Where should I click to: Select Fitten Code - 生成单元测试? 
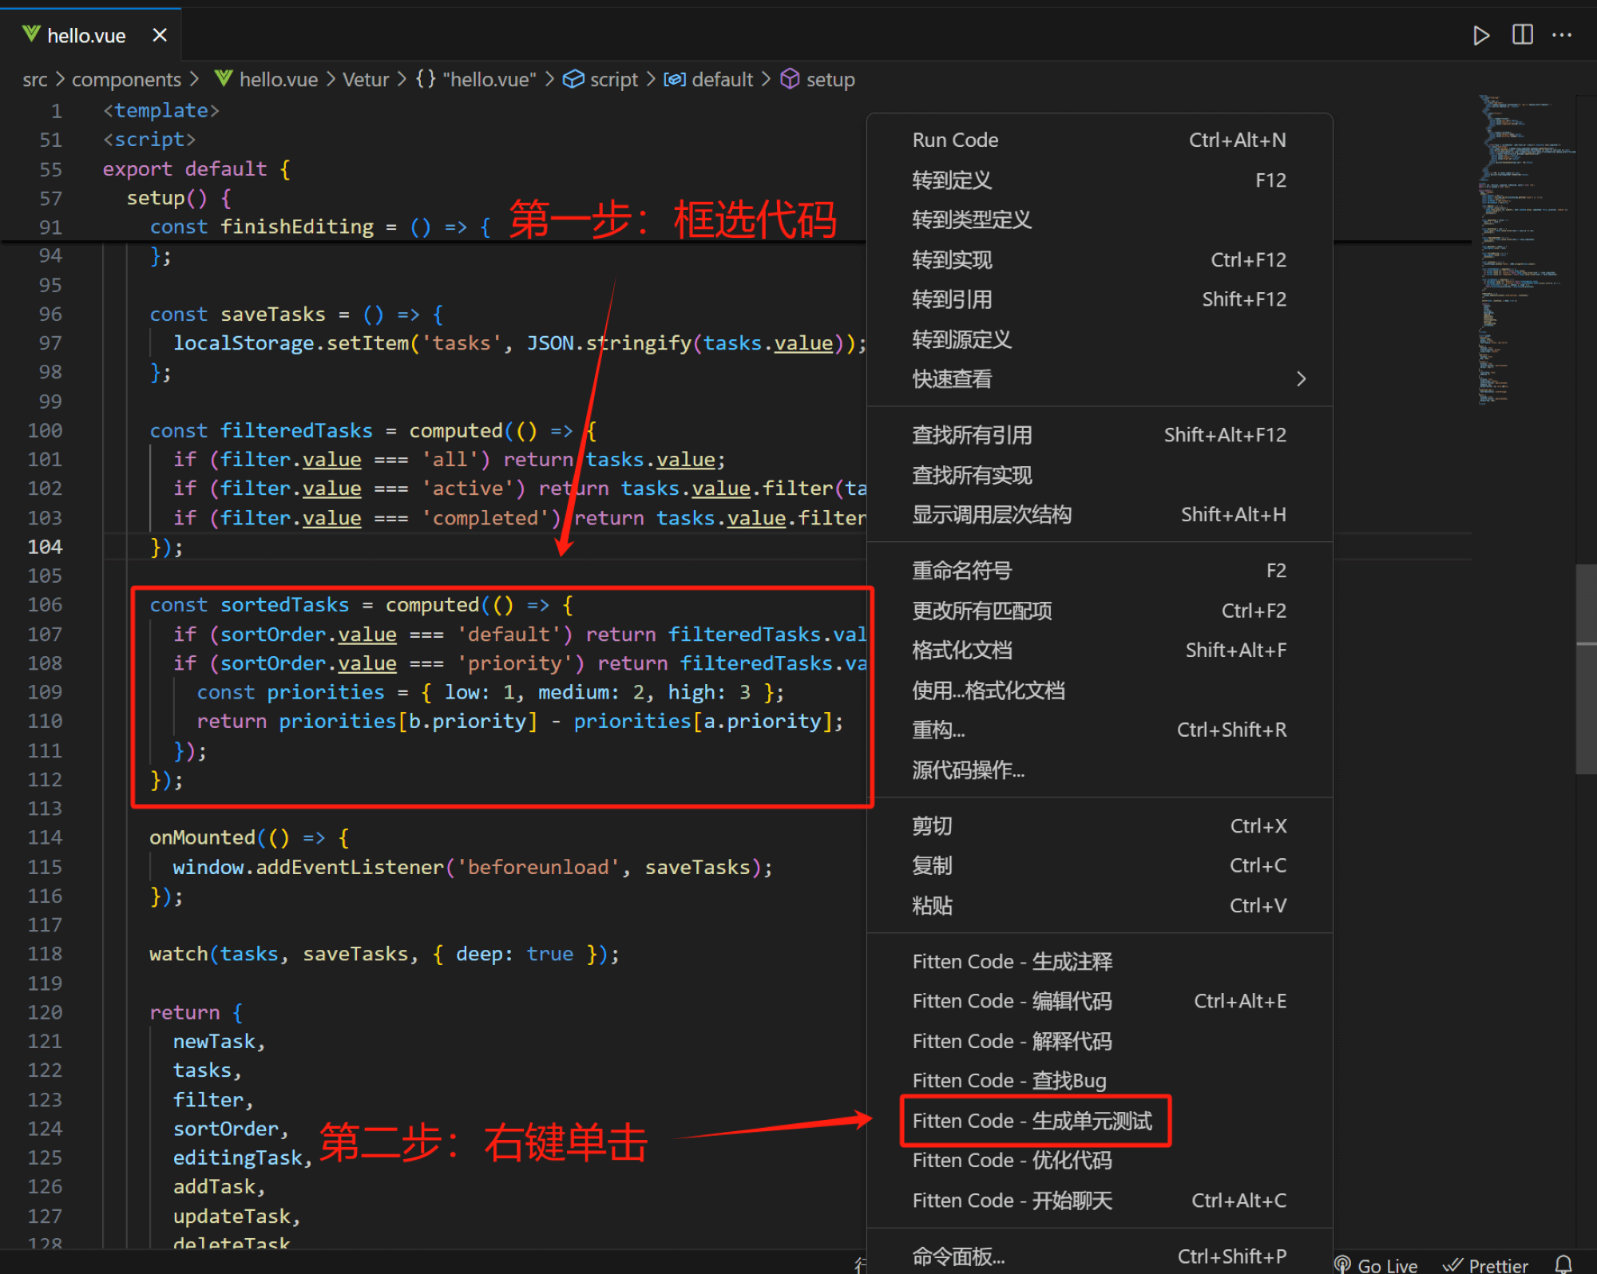[x=1100, y=1121]
